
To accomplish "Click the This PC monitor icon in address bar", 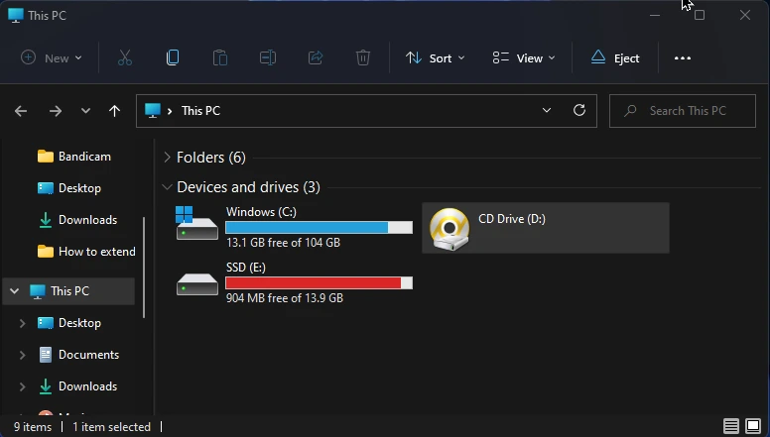I will click(153, 110).
